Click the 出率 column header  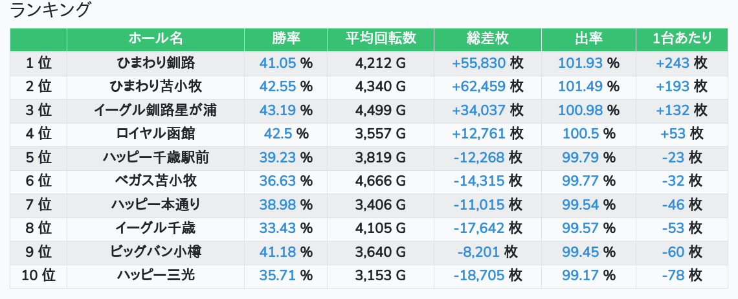[x=588, y=39]
